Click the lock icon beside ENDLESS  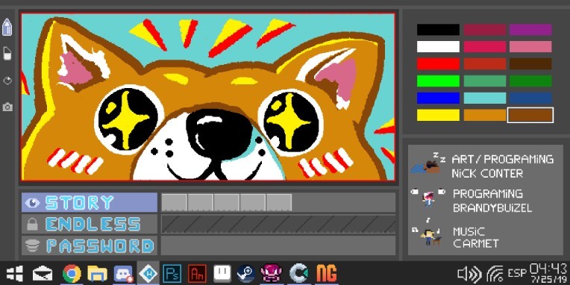click(32, 225)
